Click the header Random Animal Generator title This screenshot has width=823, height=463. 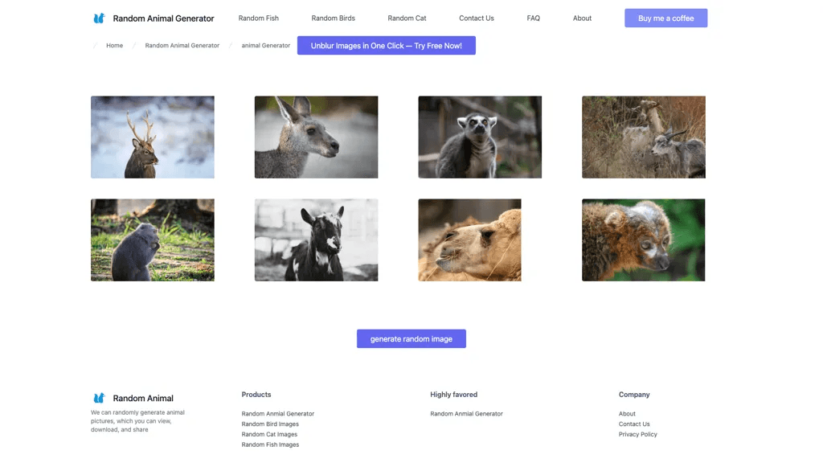(x=163, y=18)
